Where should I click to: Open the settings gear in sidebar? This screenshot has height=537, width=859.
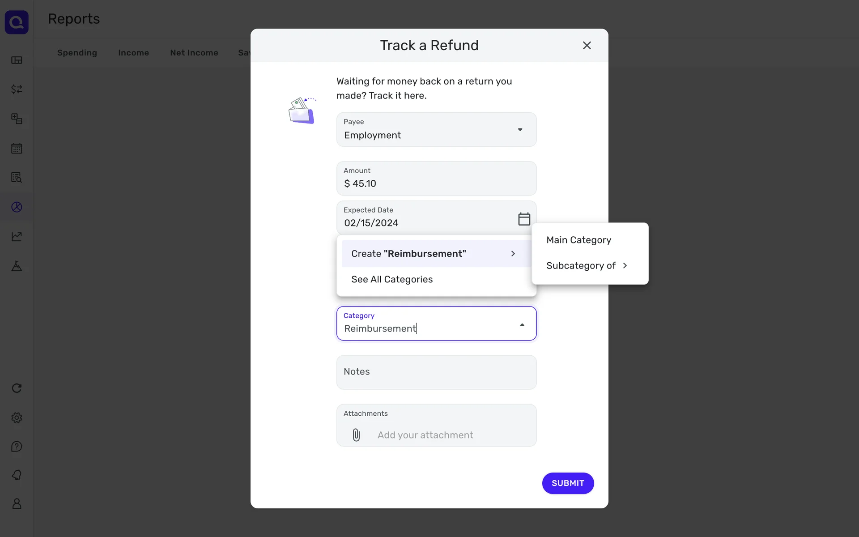(x=17, y=418)
